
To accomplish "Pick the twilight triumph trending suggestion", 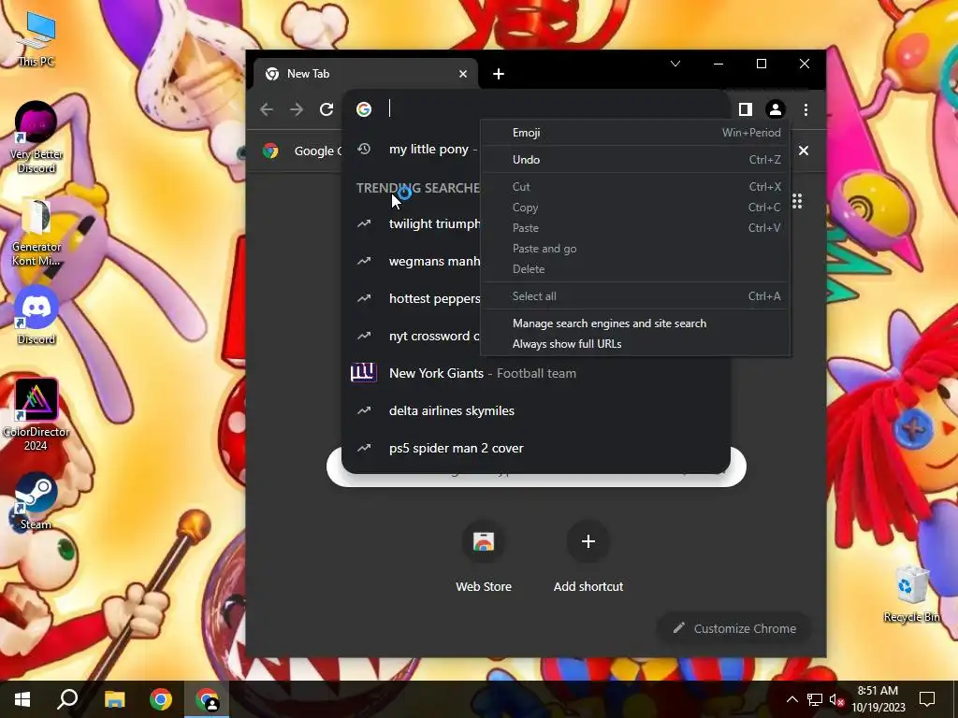I will (x=412, y=223).
